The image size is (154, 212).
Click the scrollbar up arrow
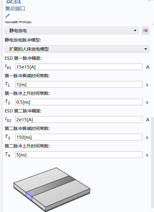(153, 24)
